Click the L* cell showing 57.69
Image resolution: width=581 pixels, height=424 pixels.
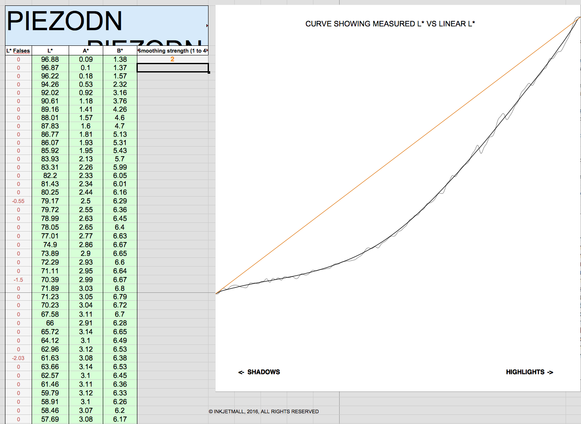(50, 419)
